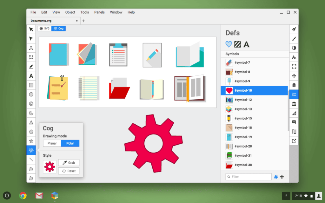
Task: Open the Layers panel with stacked-layers icon
Action: [x=294, y=85]
